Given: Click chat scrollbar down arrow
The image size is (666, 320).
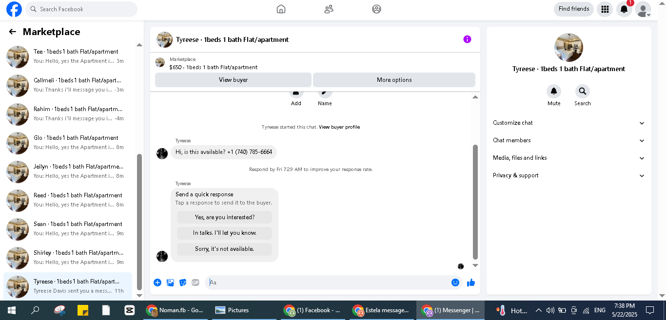Looking at the screenshot, I should (475, 265).
